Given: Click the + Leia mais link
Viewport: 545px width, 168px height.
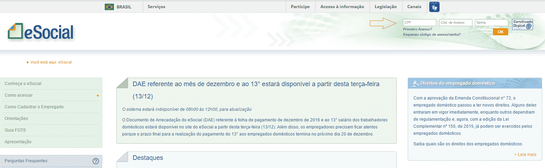Looking at the screenshot, I should 525,155.
